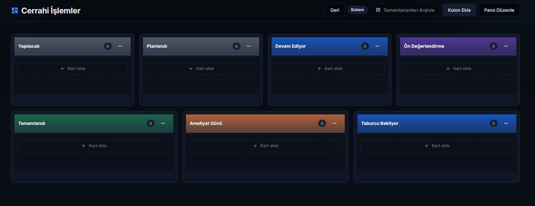Click the Yapılacak card count badge
535x206 pixels.
point(108,46)
